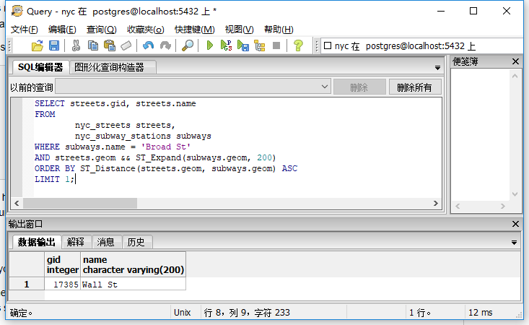Click the 12 ms status bar entry

point(481,313)
